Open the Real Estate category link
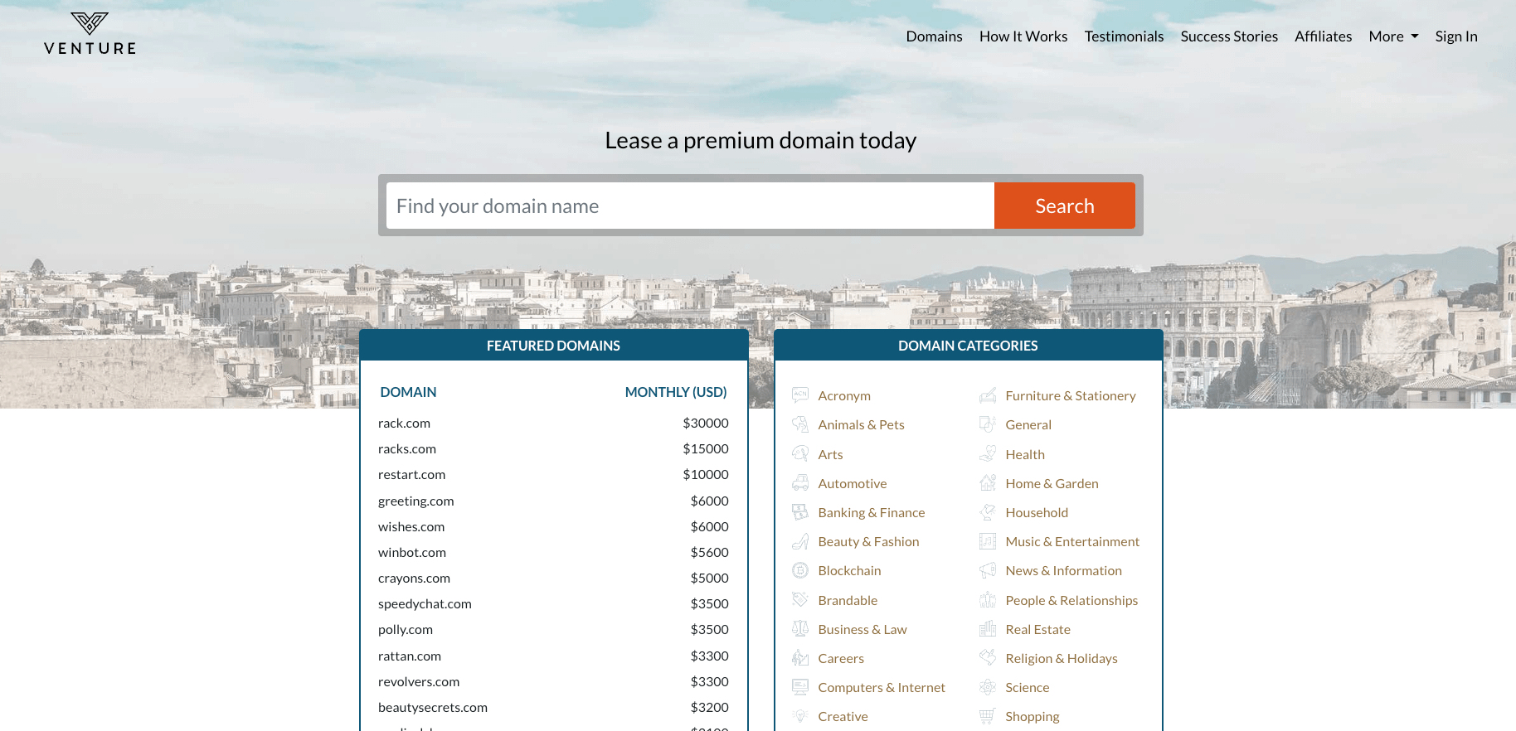Image resolution: width=1516 pixels, height=731 pixels. pos(1037,629)
